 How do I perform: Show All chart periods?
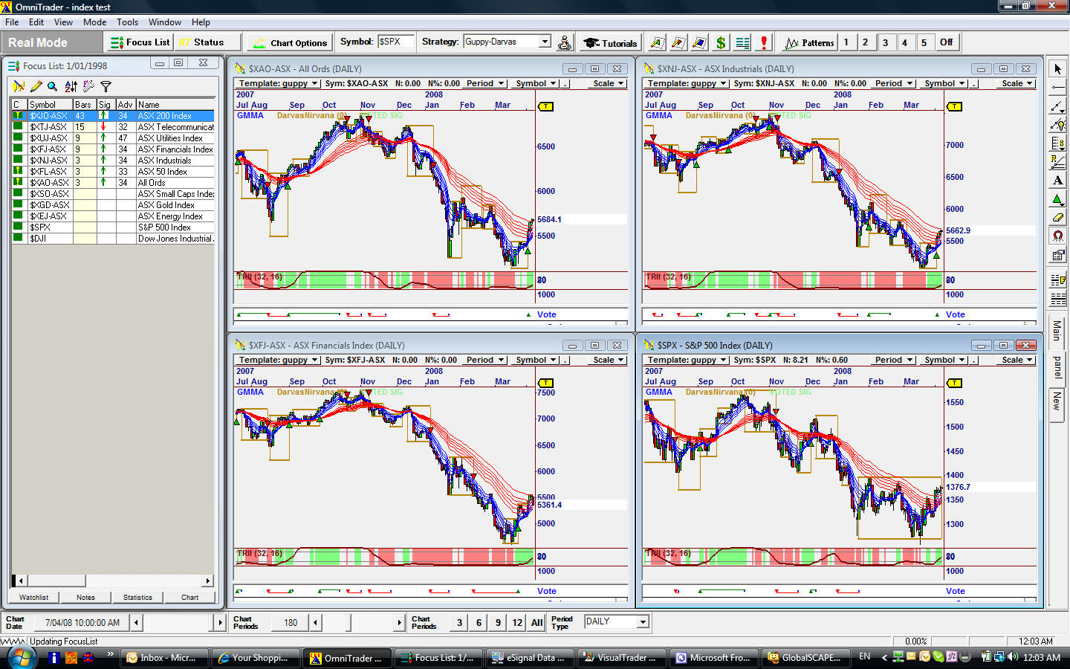click(536, 623)
